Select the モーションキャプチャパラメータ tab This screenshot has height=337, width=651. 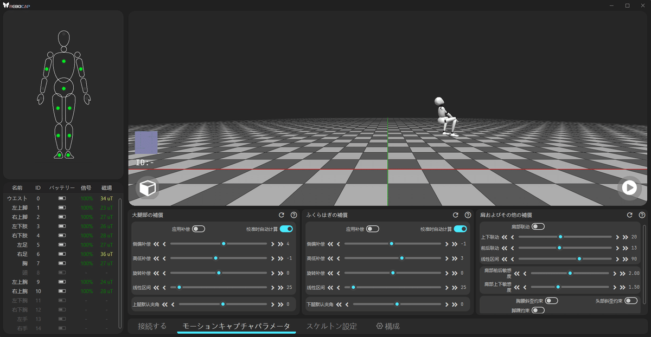click(237, 326)
